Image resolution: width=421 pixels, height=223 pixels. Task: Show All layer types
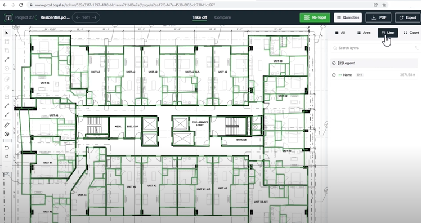click(340, 33)
